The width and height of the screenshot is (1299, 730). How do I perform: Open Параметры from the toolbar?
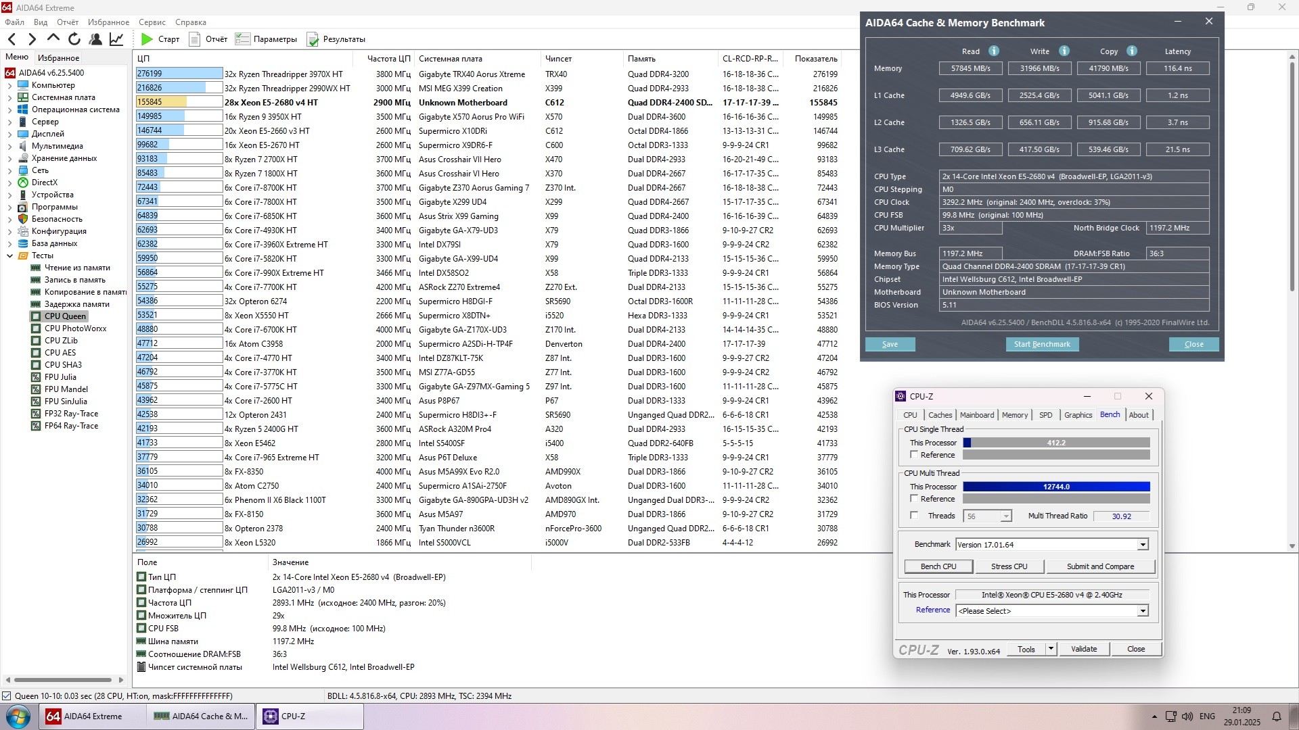click(266, 39)
